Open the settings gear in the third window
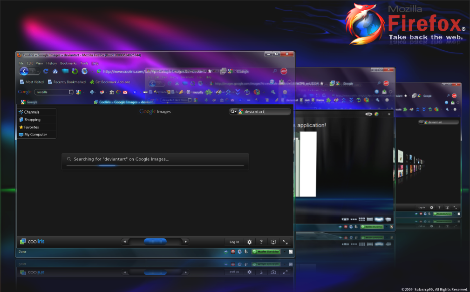Screen dimensions: 470x292 click(432, 207)
